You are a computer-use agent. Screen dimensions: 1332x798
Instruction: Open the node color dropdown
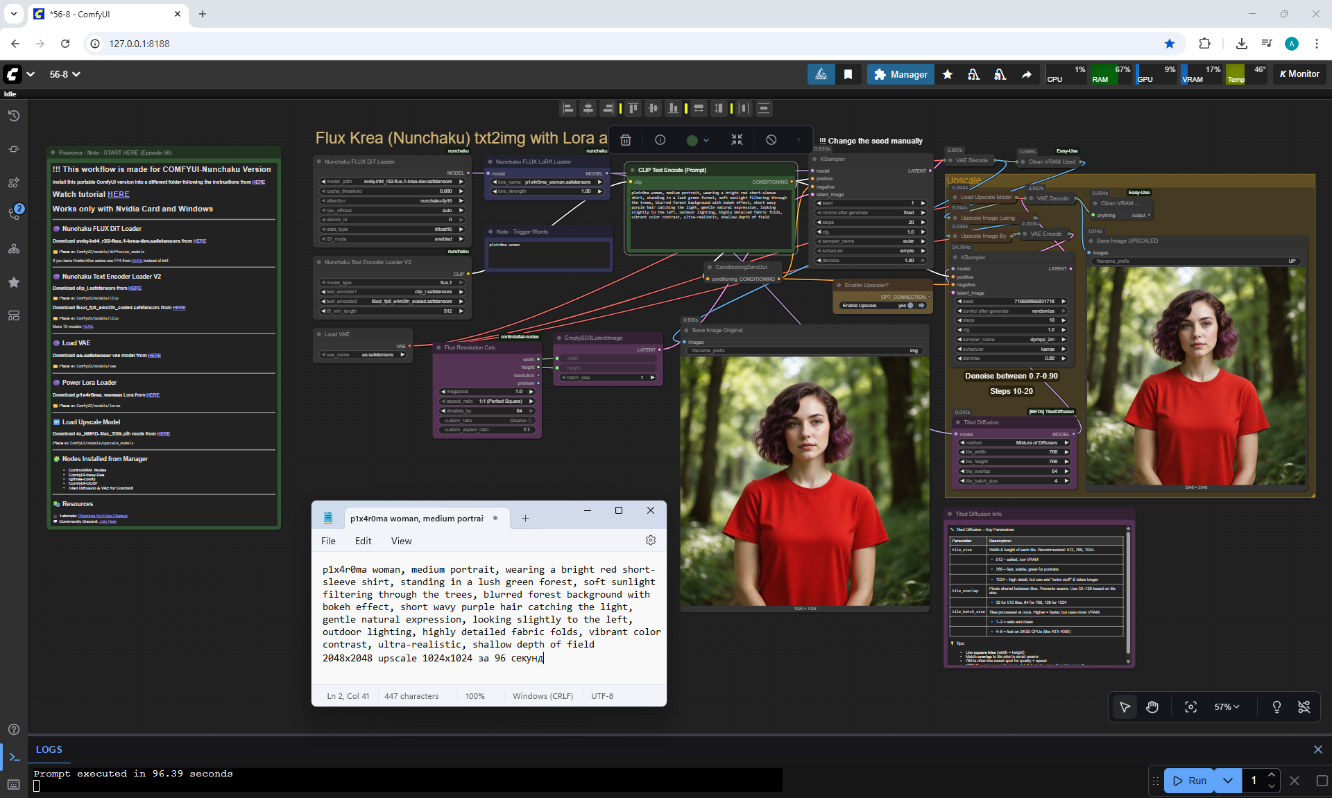[697, 140]
